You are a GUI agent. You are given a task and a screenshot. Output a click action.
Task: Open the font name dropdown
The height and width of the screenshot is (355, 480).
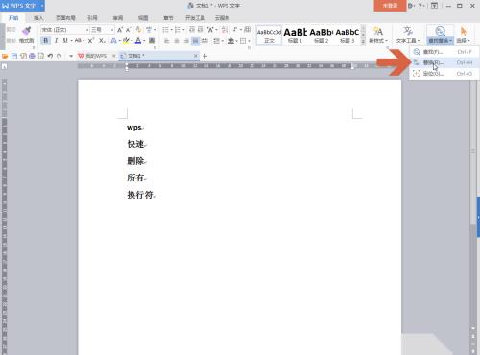coord(87,30)
